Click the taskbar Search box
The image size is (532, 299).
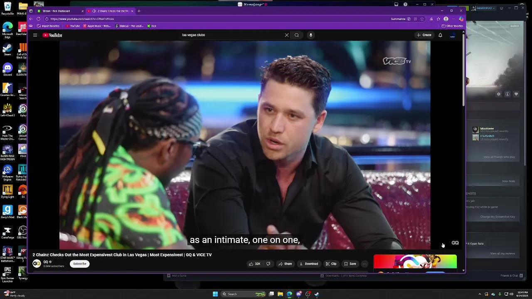pyautogui.click(x=243, y=294)
